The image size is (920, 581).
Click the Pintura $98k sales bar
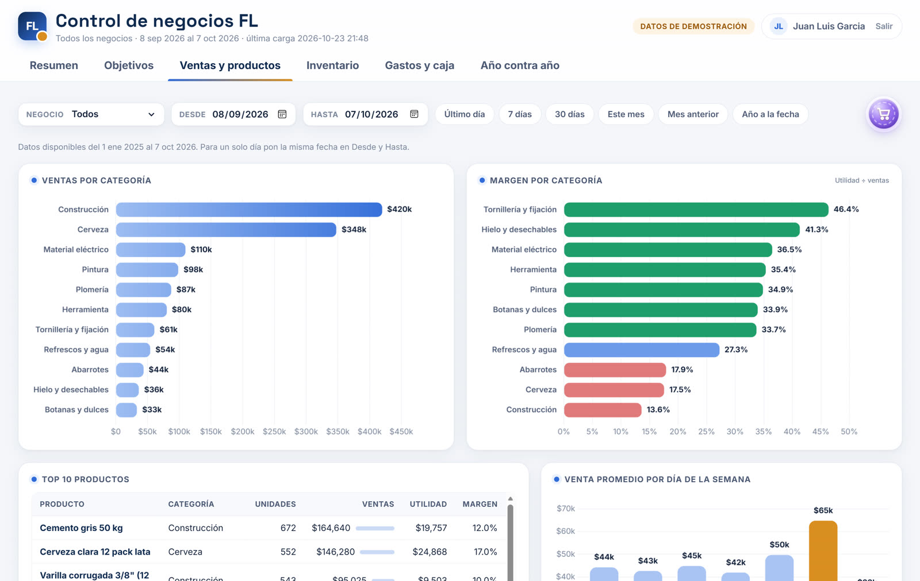click(147, 270)
